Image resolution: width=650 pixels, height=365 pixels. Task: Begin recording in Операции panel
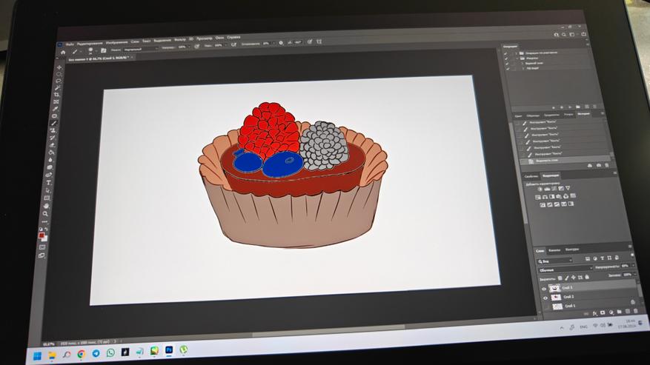(561, 107)
